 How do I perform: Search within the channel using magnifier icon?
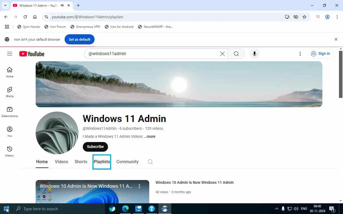click(x=150, y=162)
